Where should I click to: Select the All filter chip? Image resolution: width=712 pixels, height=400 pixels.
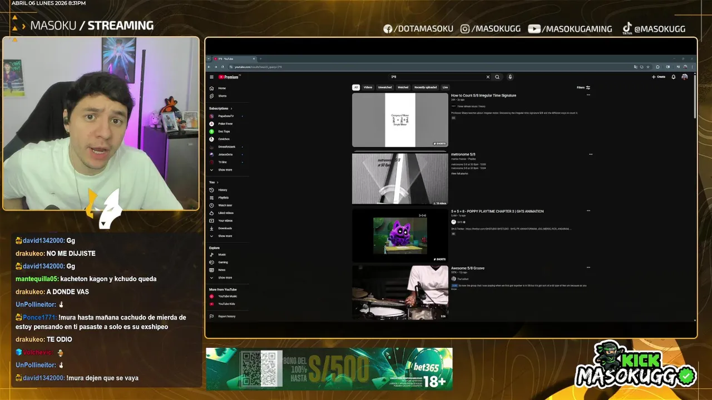[x=356, y=87]
